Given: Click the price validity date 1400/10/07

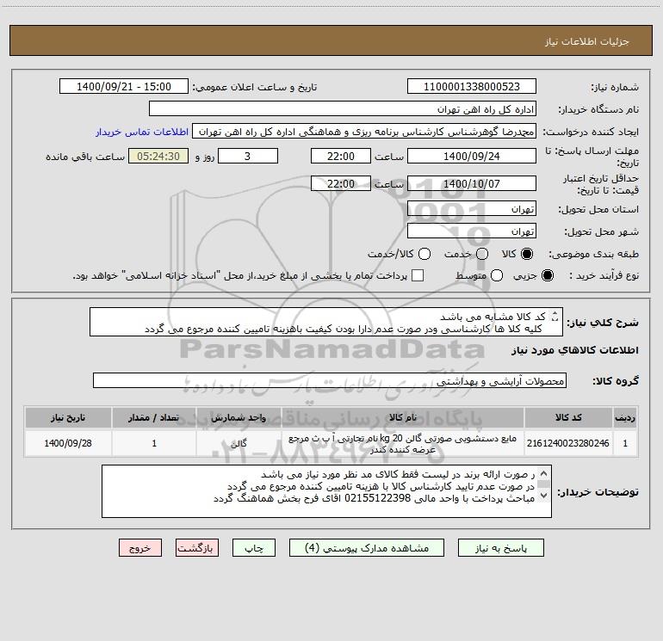Looking at the screenshot, I should click(472, 184).
